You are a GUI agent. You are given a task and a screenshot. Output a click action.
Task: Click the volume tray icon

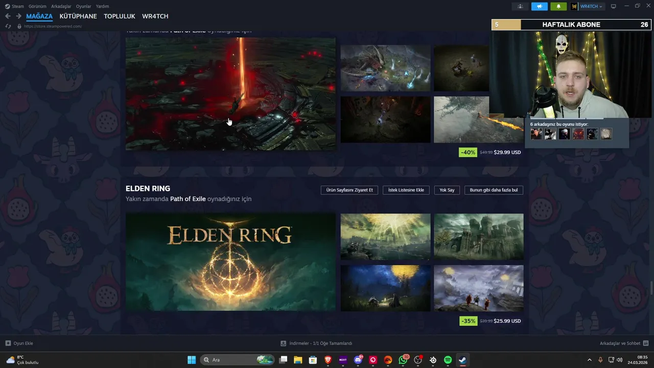[x=619, y=360]
